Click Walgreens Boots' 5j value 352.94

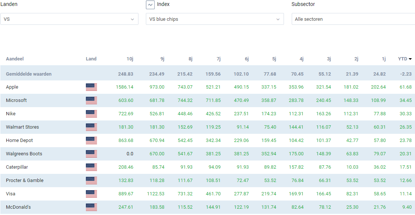point(269,154)
